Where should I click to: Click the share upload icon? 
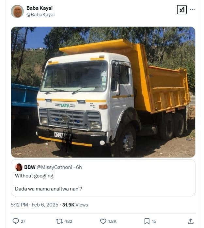(191, 221)
